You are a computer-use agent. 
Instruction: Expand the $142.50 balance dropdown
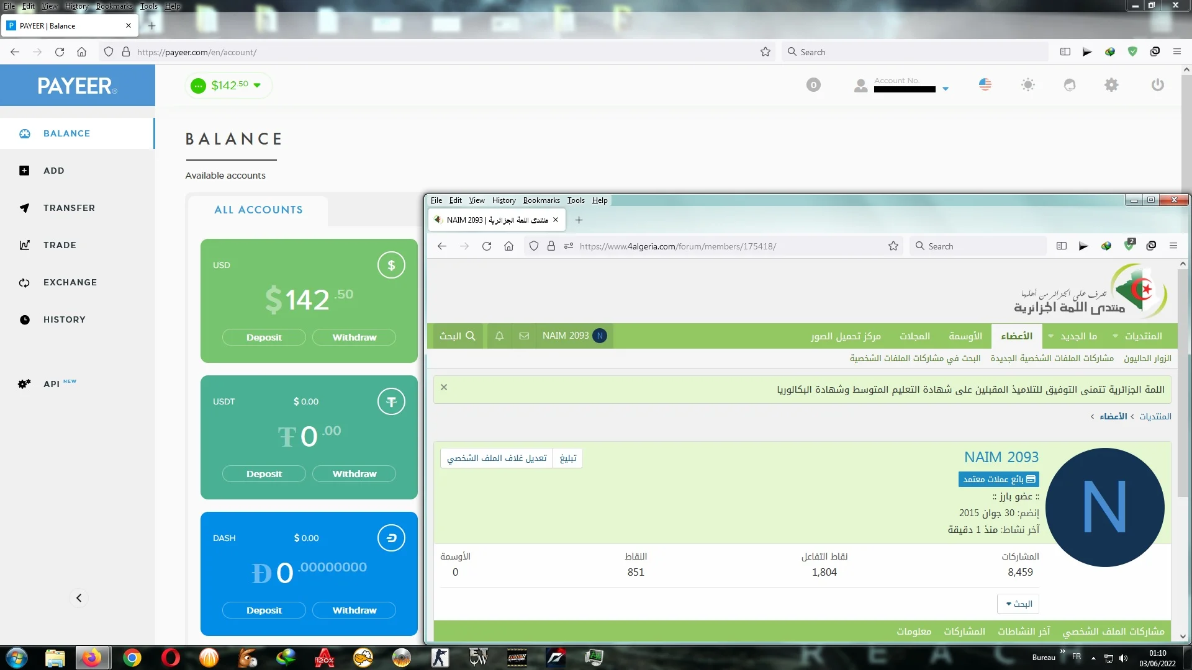point(257,86)
